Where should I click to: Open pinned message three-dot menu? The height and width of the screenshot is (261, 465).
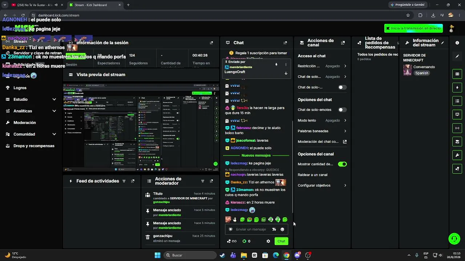click(x=286, y=65)
